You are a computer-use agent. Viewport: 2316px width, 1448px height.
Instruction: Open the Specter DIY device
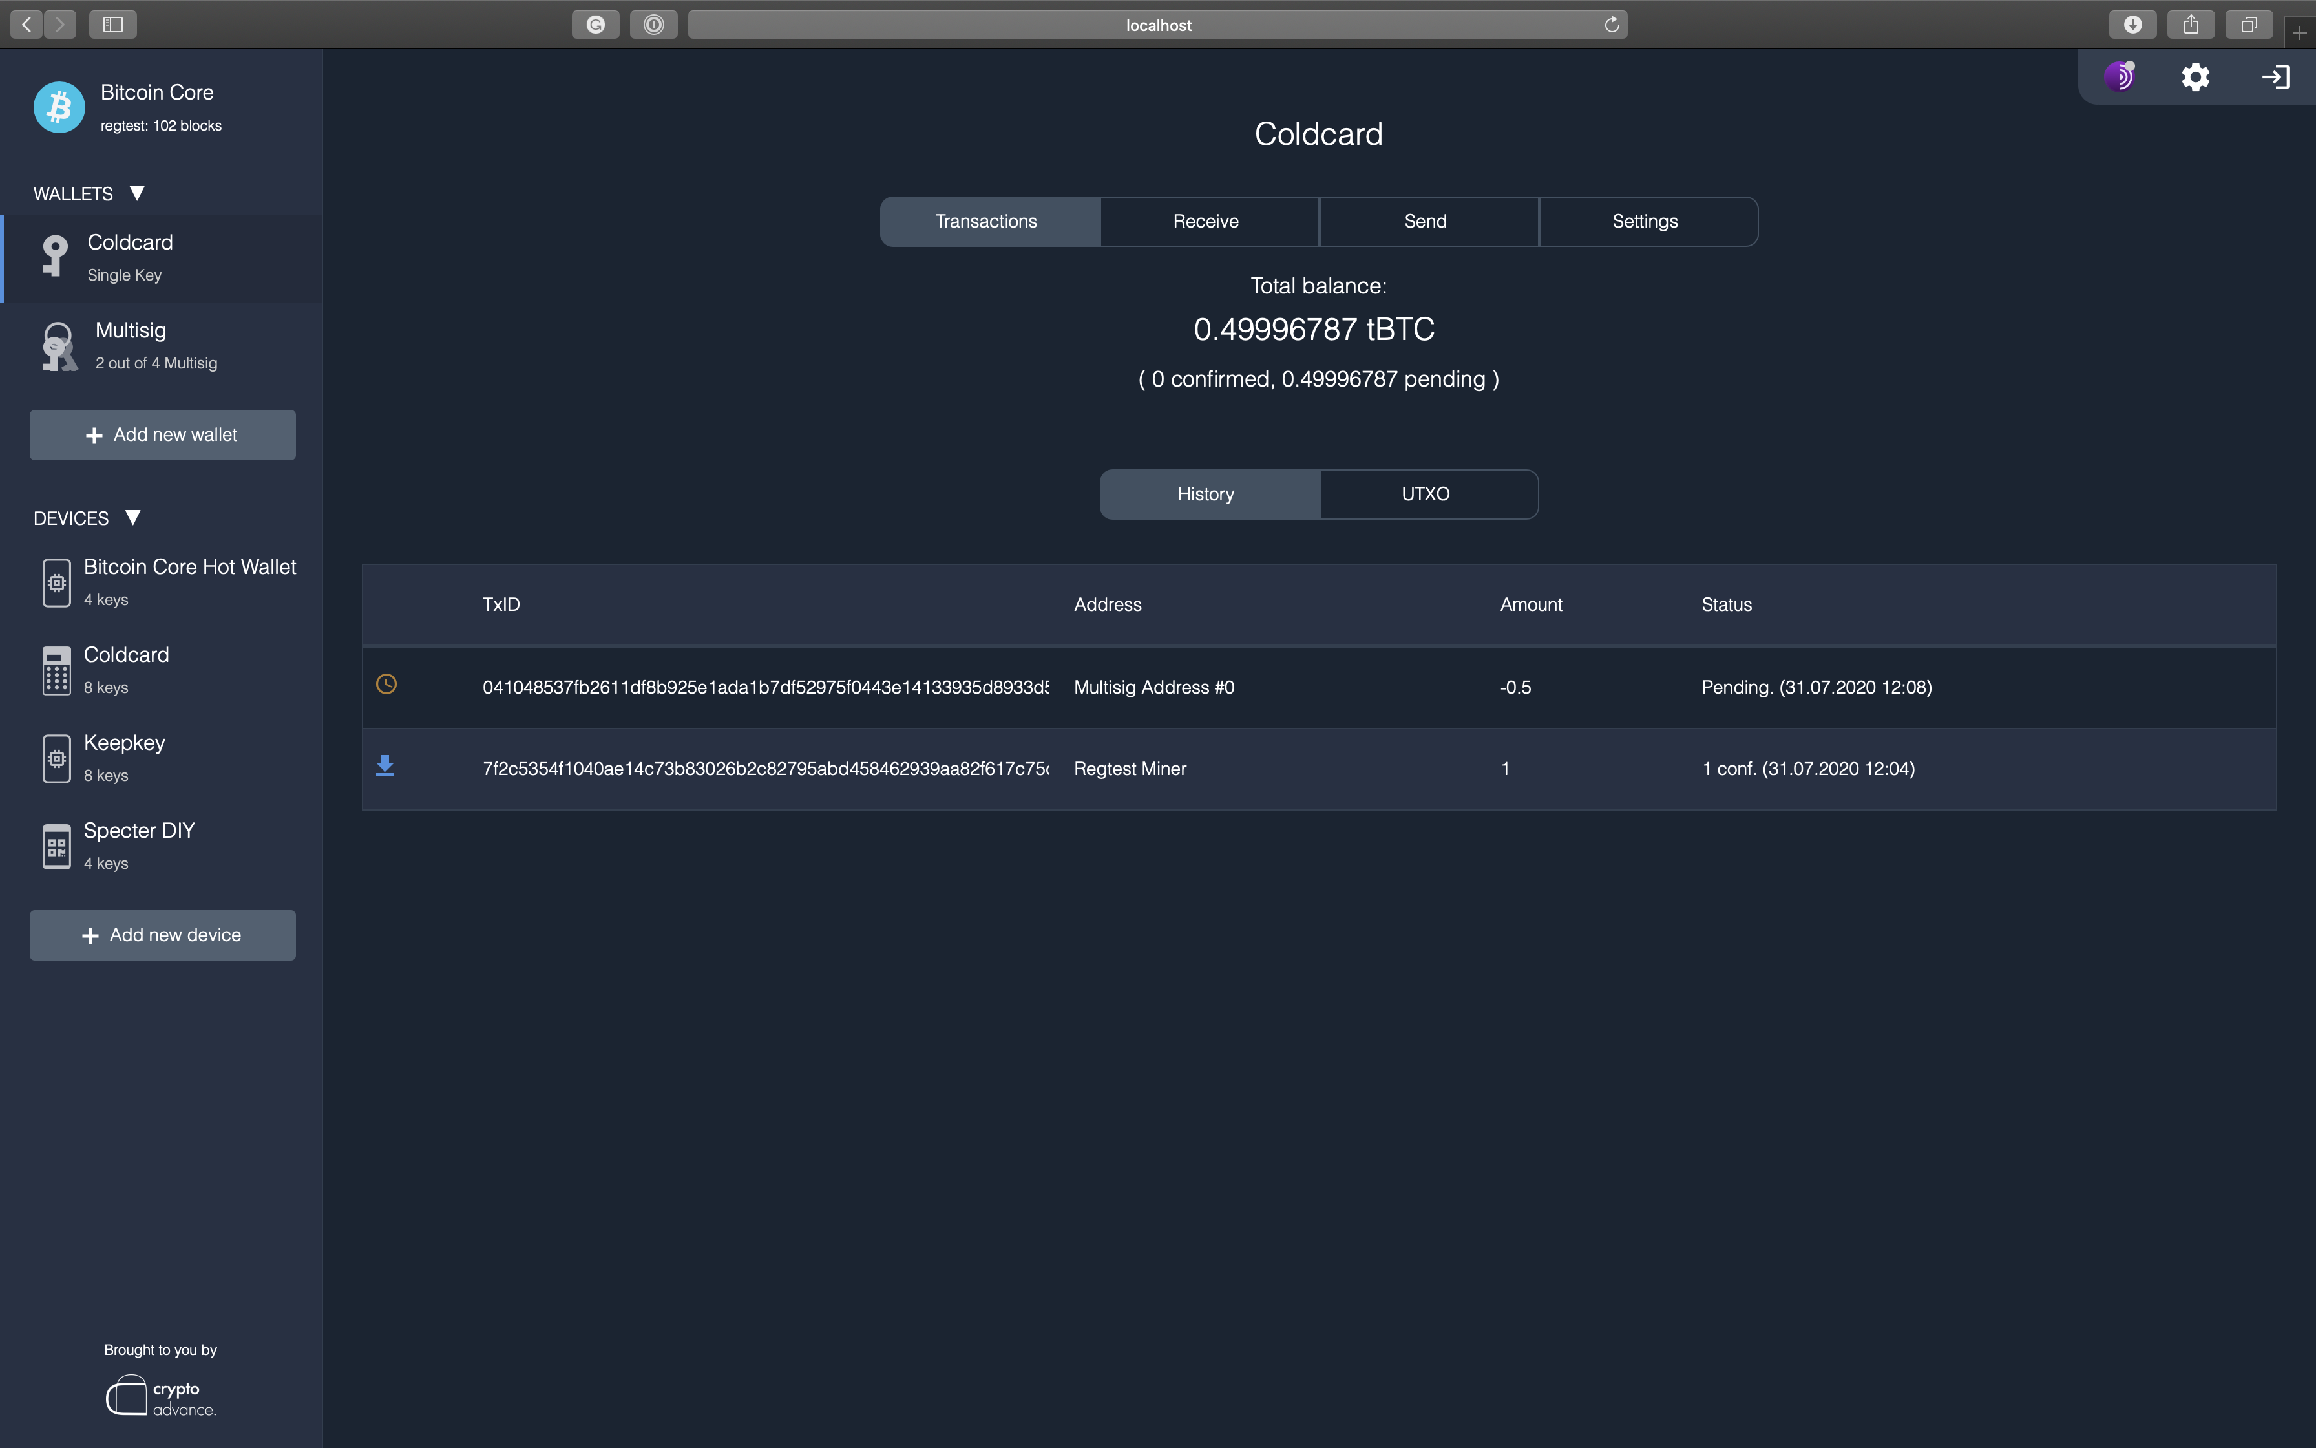[x=139, y=845]
